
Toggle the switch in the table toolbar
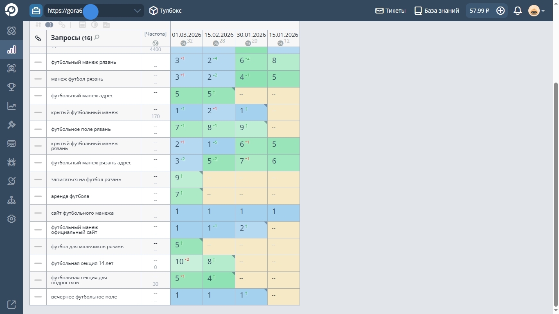click(x=50, y=25)
